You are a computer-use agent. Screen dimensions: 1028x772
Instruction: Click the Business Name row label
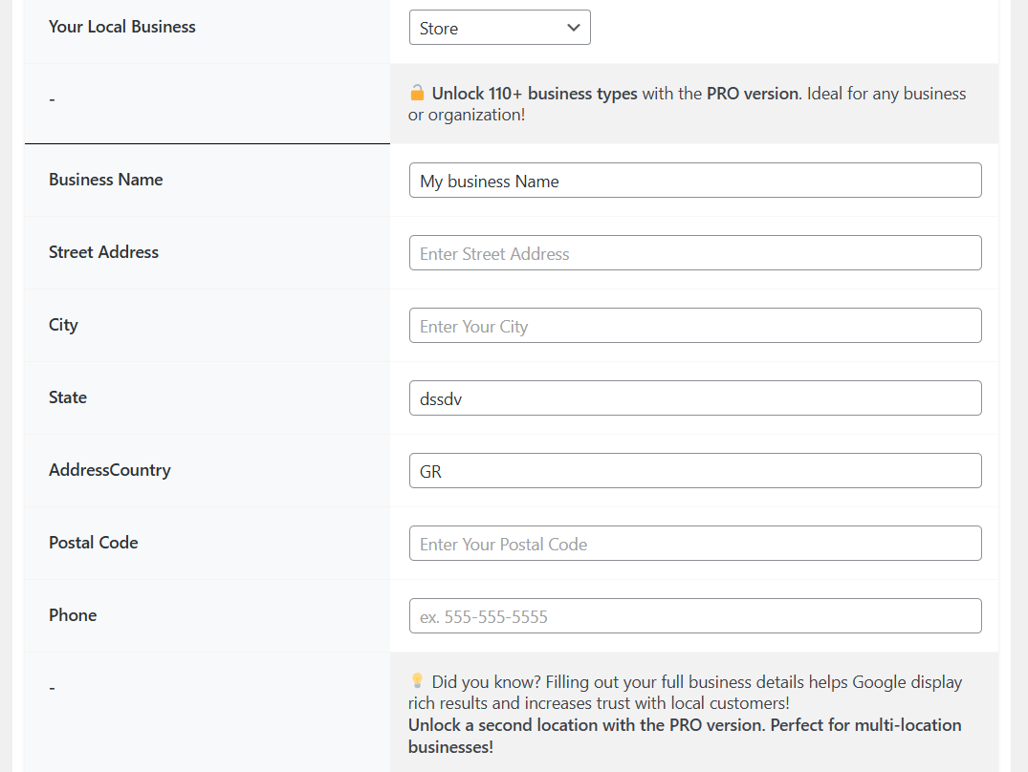[106, 180]
